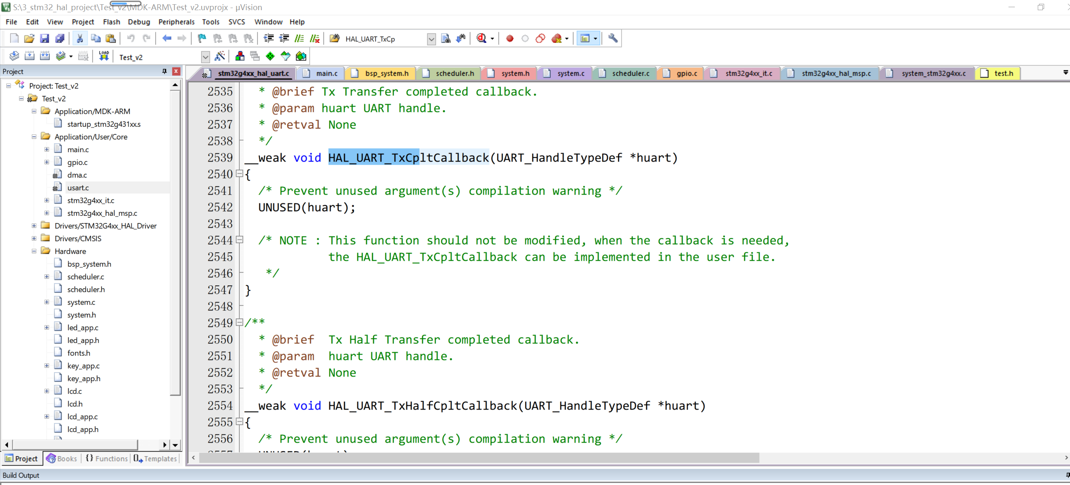The height and width of the screenshot is (485, 1070).
Task: Collapse comment fold at line 2549
Action: coord(239,322)
